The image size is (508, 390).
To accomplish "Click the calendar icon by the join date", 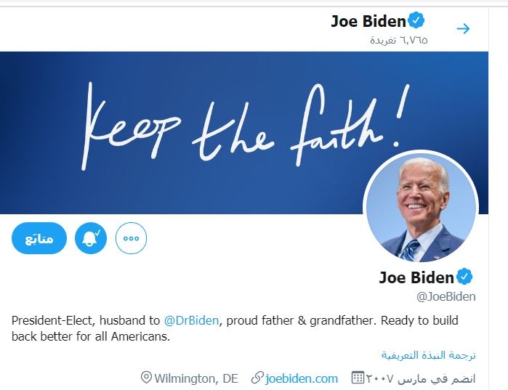I will pyautogui.click(x=358, y=378).
